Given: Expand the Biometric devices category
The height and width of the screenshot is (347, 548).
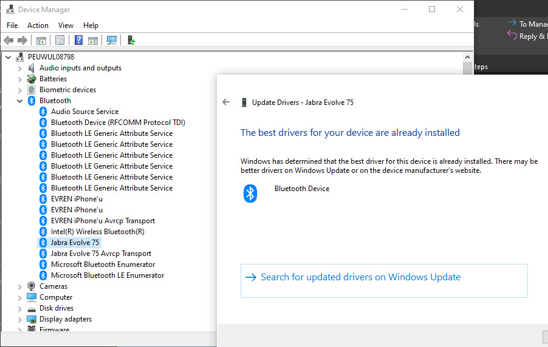Looking at the screenshot, I should 20,90.
